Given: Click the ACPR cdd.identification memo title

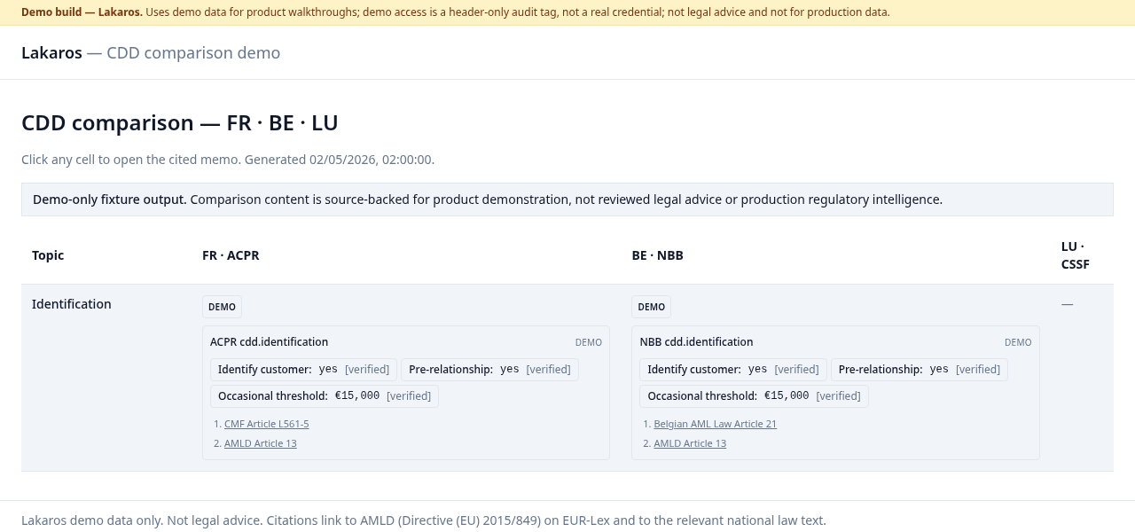Looking at the screenshot, I should (x=269, y=342).
